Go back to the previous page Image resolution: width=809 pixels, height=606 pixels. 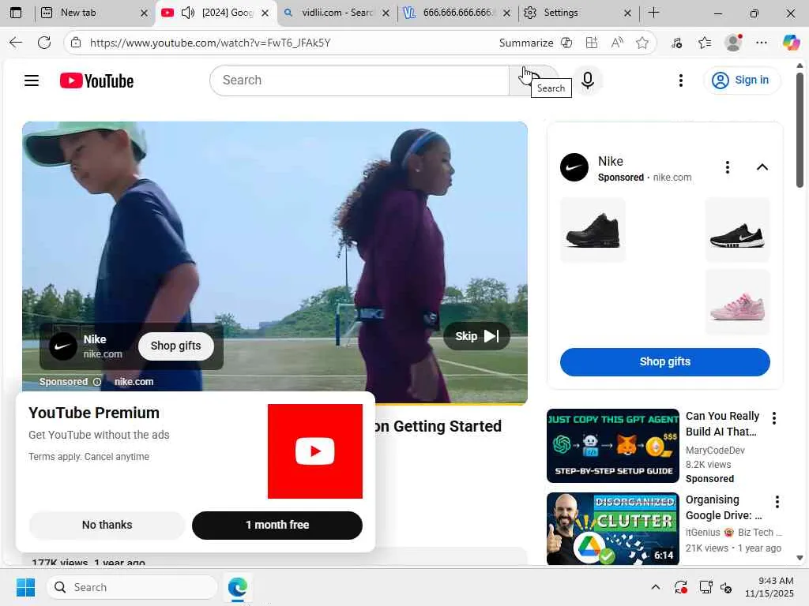16,43
